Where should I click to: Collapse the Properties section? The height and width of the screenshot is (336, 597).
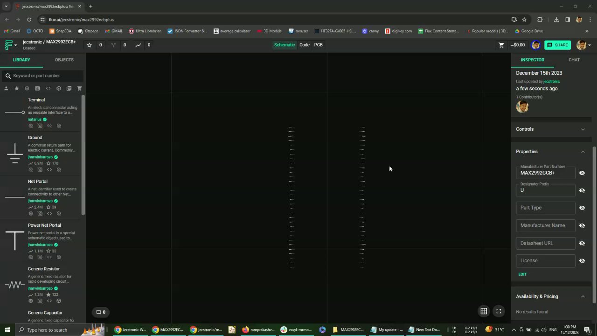tap(551, 152)
